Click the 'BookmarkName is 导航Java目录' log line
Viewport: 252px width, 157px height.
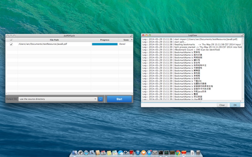174,91
